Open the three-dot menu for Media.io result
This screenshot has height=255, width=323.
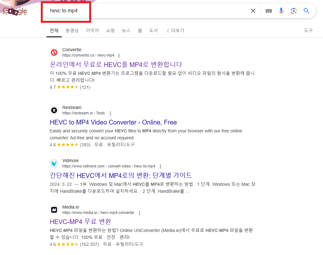pyautogui.click(x=140, y=213)
